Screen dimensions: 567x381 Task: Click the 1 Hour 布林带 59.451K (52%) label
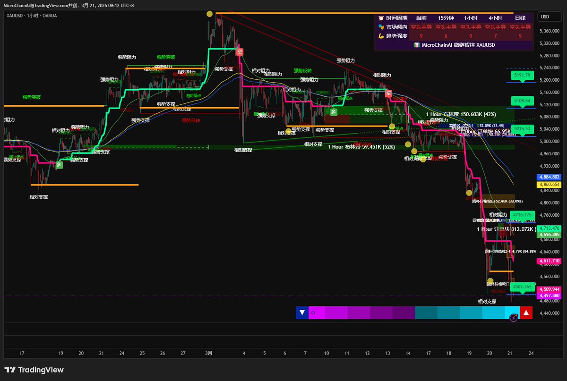point(361,147)
